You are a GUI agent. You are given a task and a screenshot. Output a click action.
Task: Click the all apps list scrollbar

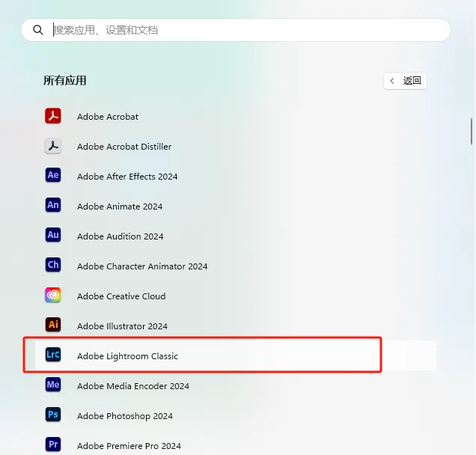pos(472,131)
